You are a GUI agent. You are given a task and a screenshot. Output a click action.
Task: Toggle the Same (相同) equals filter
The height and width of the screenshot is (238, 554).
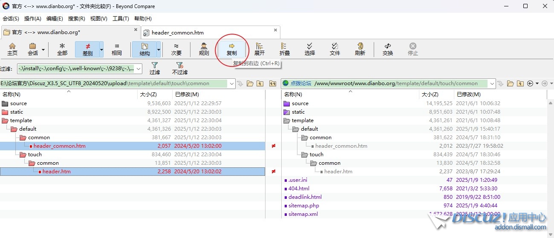[x=116, y=49]
